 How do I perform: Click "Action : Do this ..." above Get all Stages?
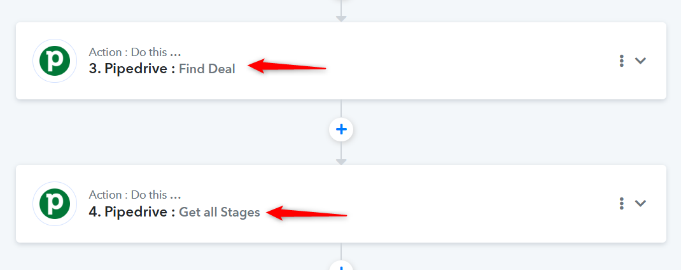(x=135, y=195)
